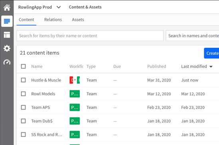Viewport: 219px width, 145px height.
Task: Open the SS Rock and R... item
Action: [47, 135]
